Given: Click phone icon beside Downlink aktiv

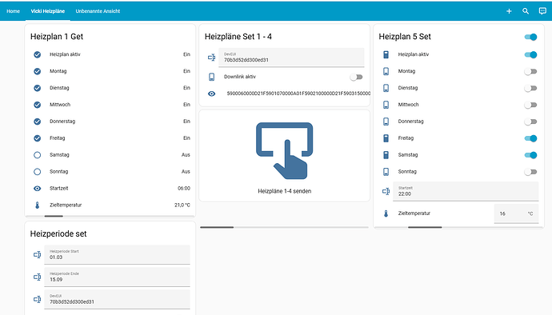Looking at the screenshot, I should click(x=211, y=77).
